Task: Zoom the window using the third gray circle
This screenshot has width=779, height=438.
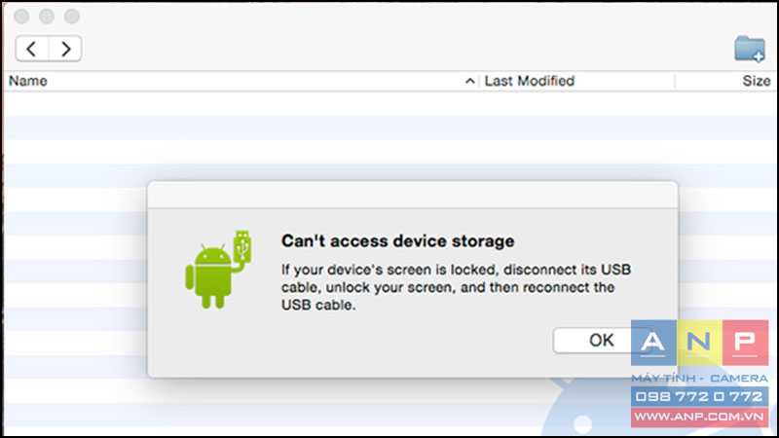Action: [72, 17]
